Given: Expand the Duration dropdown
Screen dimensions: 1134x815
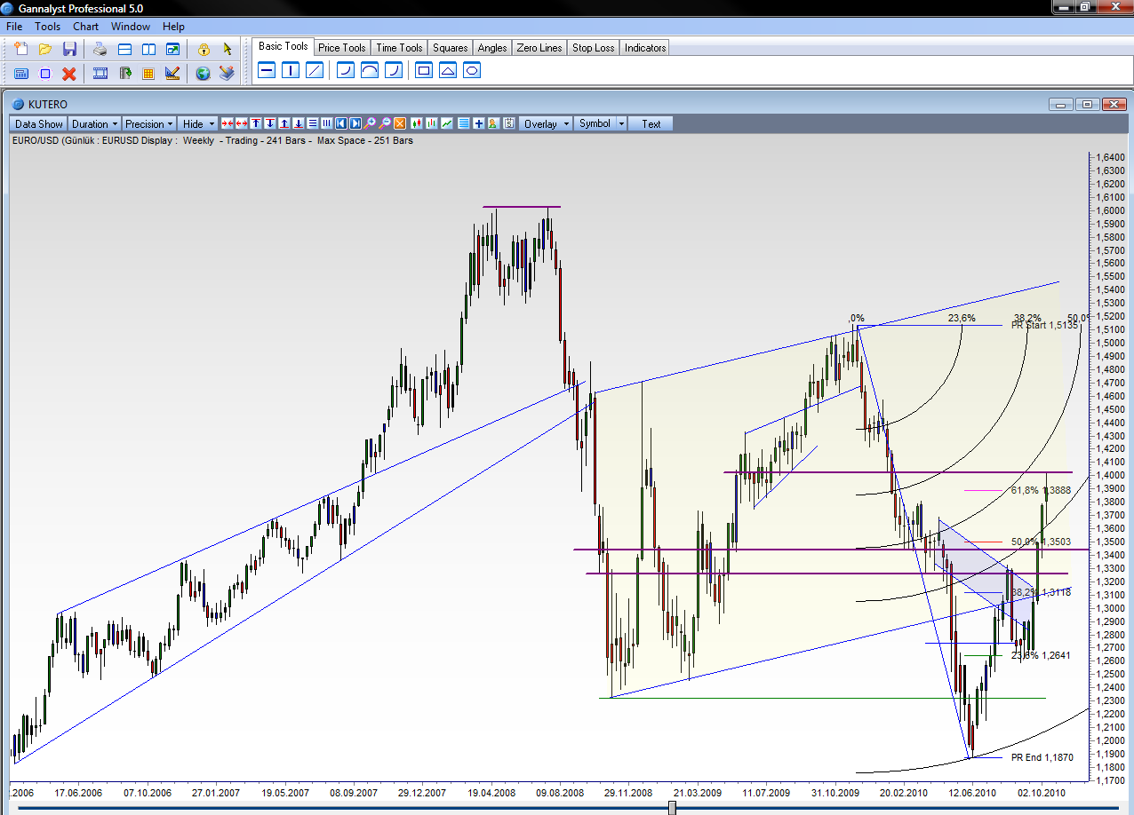Looking at the screenshot, I should (94, 124).
